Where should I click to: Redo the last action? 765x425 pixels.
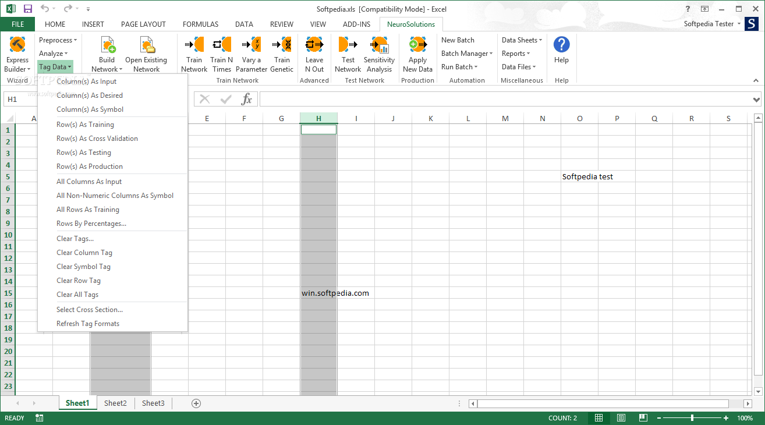pyautogui.click(x=68, y=9)
